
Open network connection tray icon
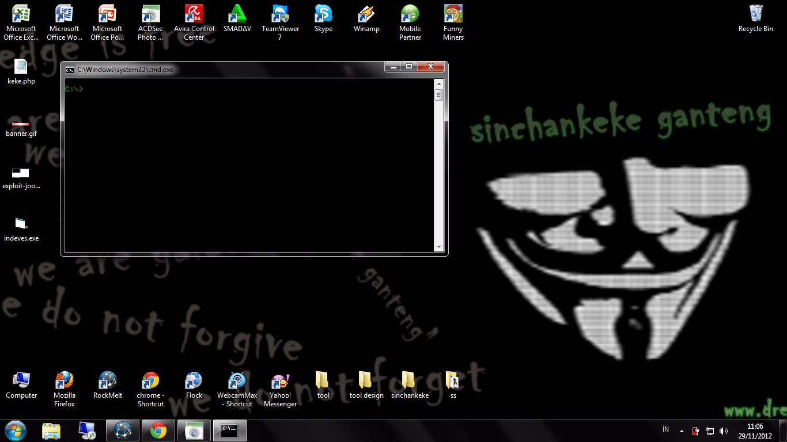[x=710, y=430]
